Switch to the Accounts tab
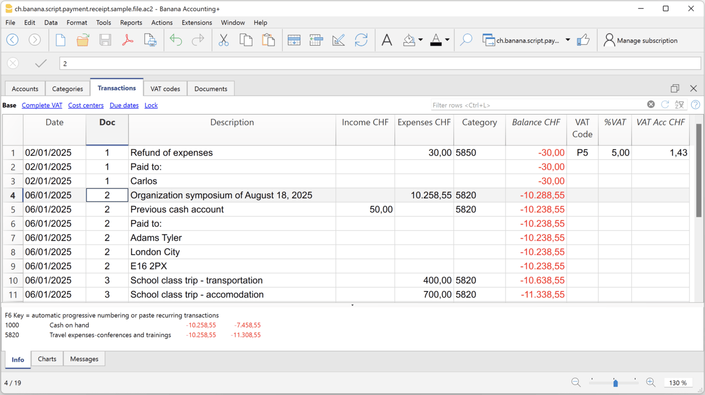The image size is (705, 395). pyautogui.click(x=25, y=89)
